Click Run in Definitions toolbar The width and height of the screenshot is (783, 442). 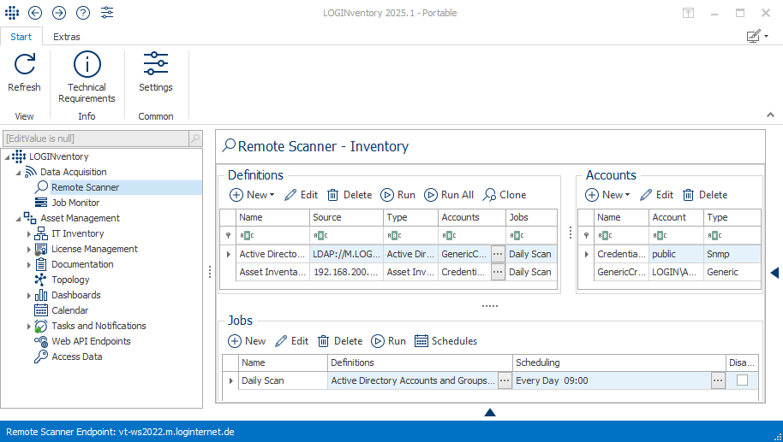click(398, 195)
